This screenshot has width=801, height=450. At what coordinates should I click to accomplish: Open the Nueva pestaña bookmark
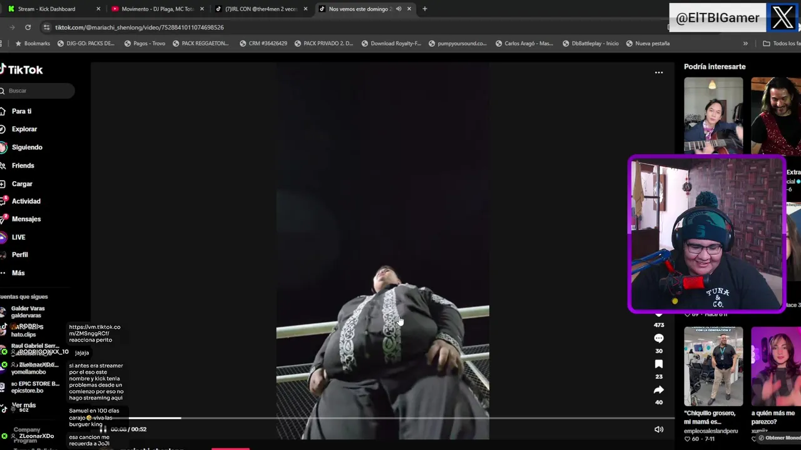(648, 44)
